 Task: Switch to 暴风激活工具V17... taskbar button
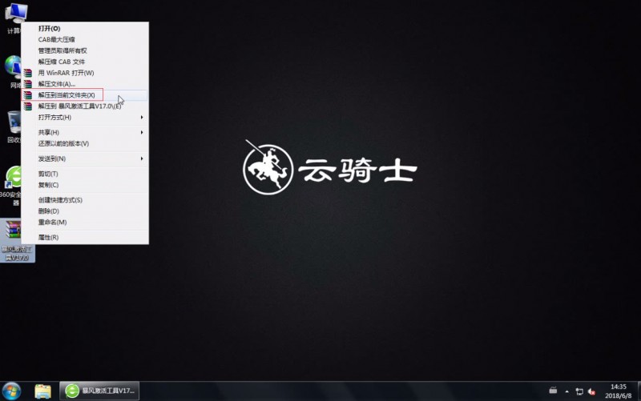[x=99, y=391]
